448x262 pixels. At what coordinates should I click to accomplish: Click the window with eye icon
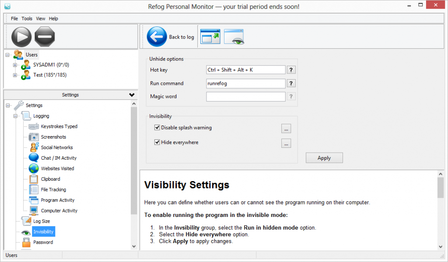(x=234, y=37)
